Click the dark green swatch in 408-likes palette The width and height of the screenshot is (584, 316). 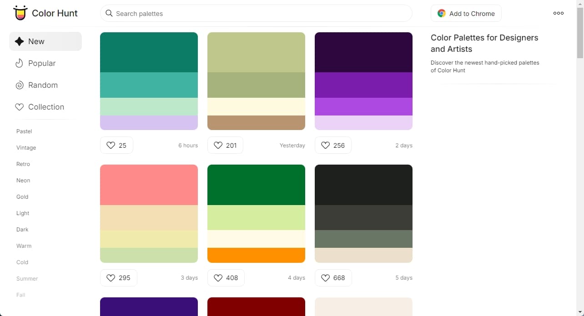coord(256,185)
